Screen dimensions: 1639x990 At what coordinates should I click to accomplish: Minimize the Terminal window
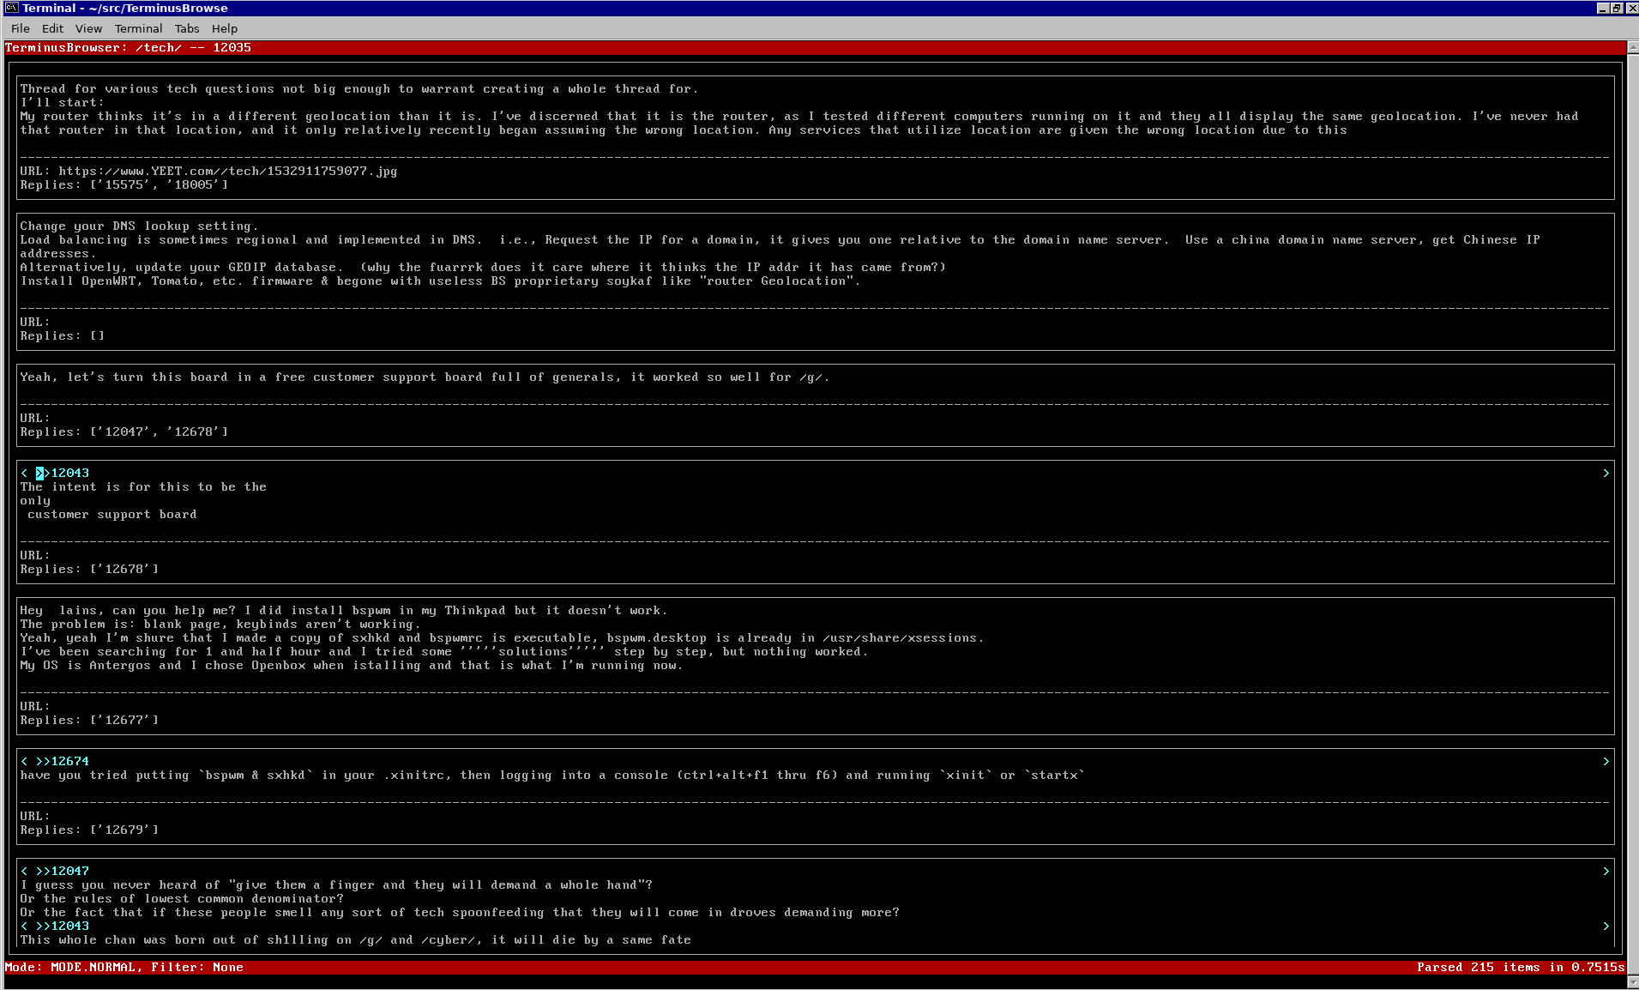pyautogui.click(x=1602, y=8)
